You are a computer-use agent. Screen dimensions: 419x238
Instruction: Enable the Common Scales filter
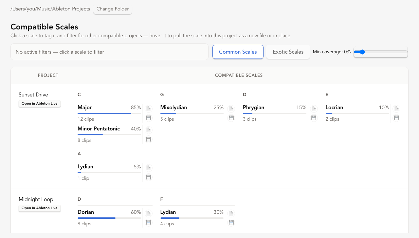click(238, 52)
